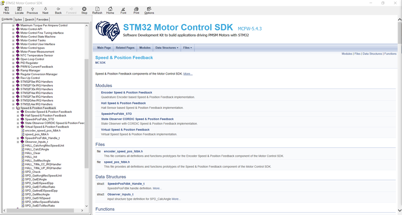Switch to the Favorites tab
The image size is (402, 215).
tap(42, 19)
